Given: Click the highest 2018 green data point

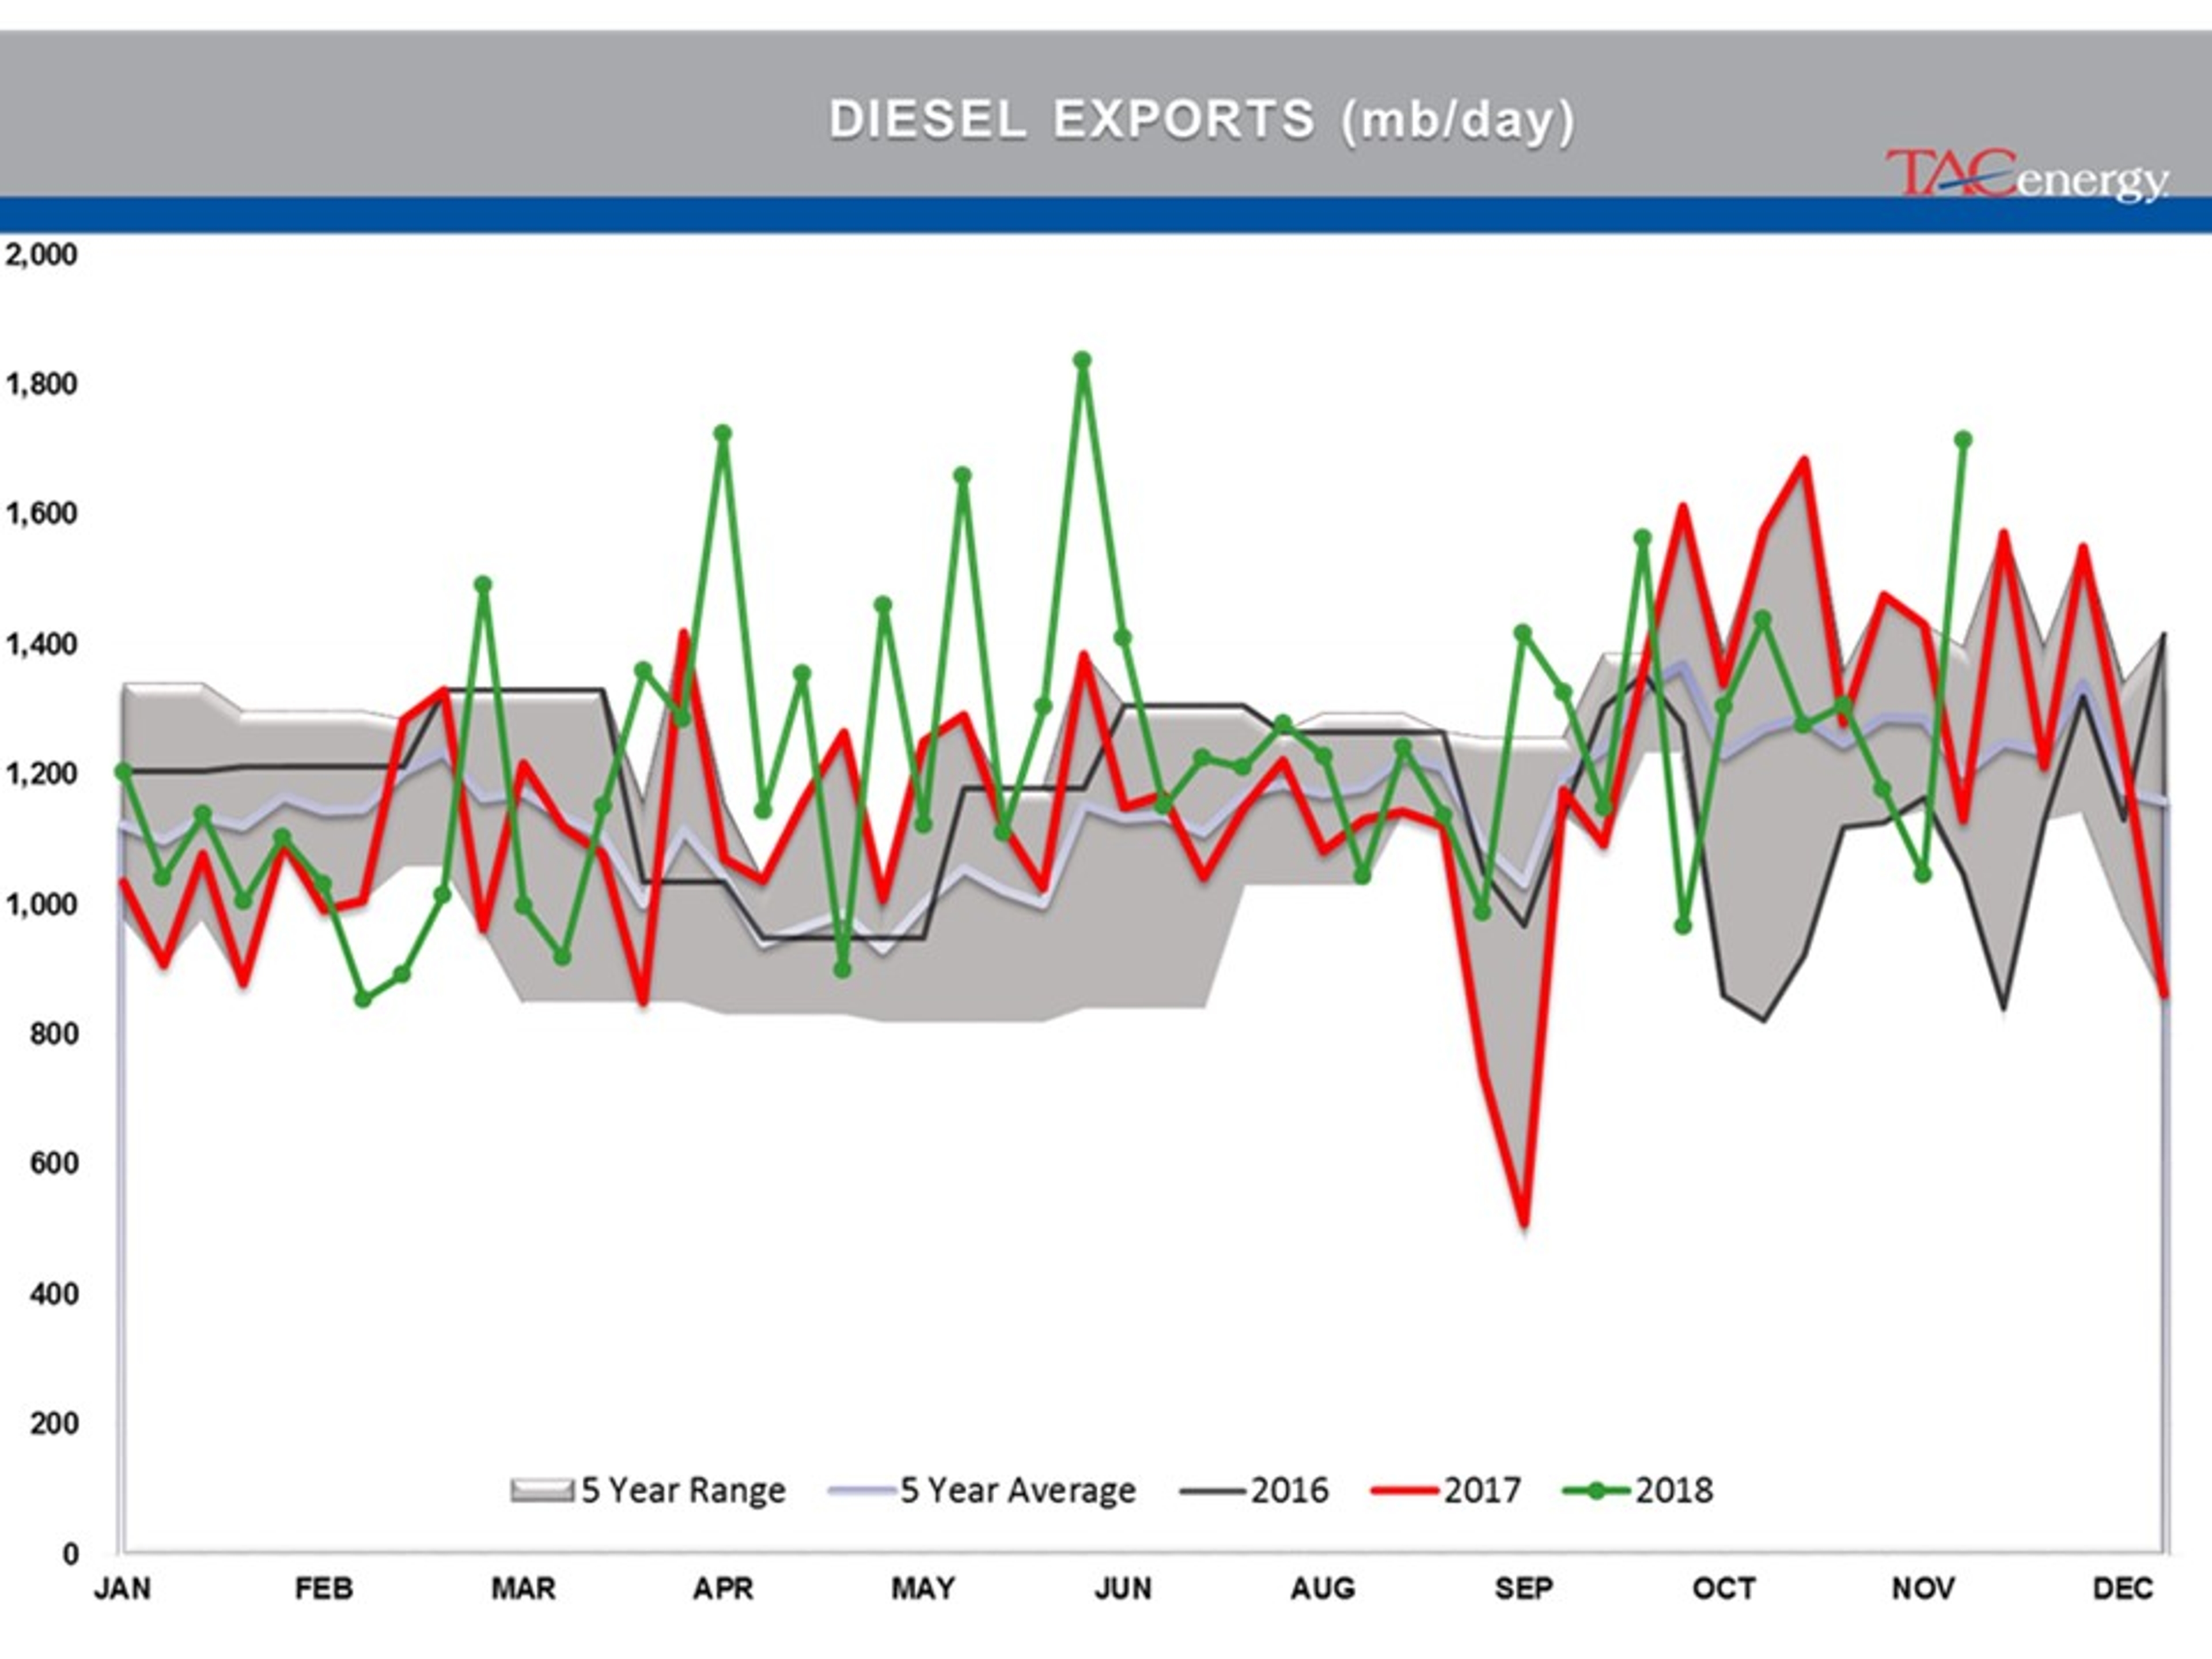Looking at the screenshot, I should click(x=1082, y=360).
